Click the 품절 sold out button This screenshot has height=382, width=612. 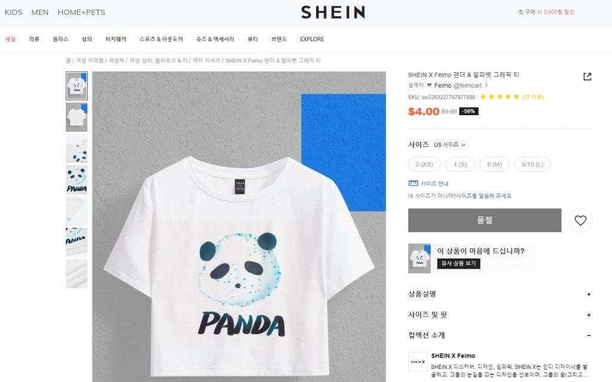(x=485, y=220)
